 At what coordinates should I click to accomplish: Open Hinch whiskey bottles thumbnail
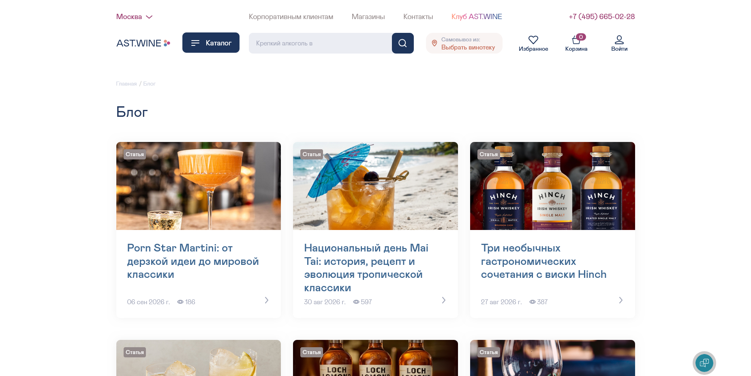pos(552,186)
